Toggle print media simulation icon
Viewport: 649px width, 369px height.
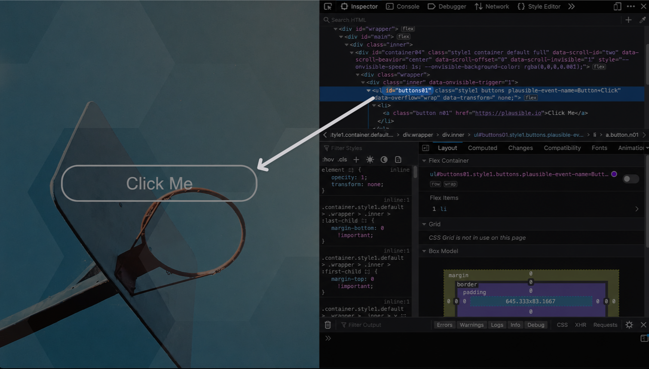tap(398, 160)
